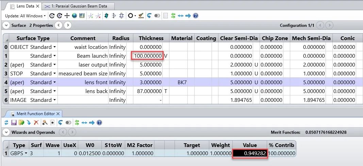
Task: Click the red X delete icon in Merit Function toolbar
Action: pyautogui.click(x=36, y=123)
